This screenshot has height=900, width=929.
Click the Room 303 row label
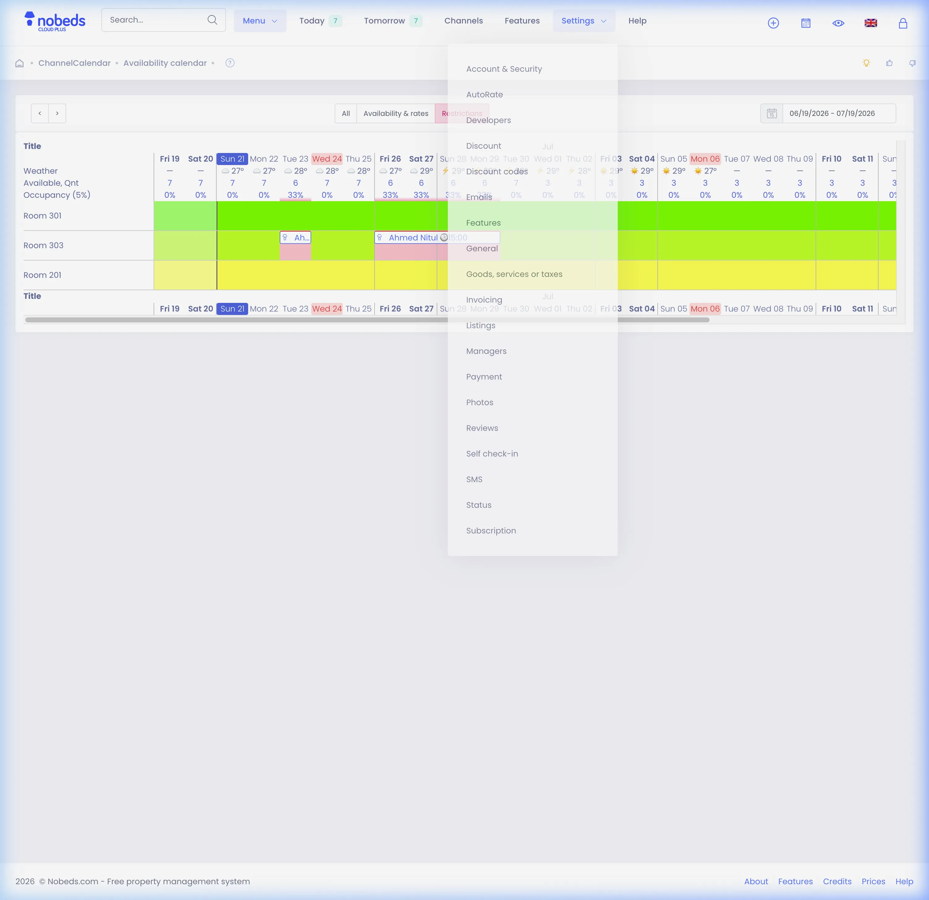(x=43, y=245)
